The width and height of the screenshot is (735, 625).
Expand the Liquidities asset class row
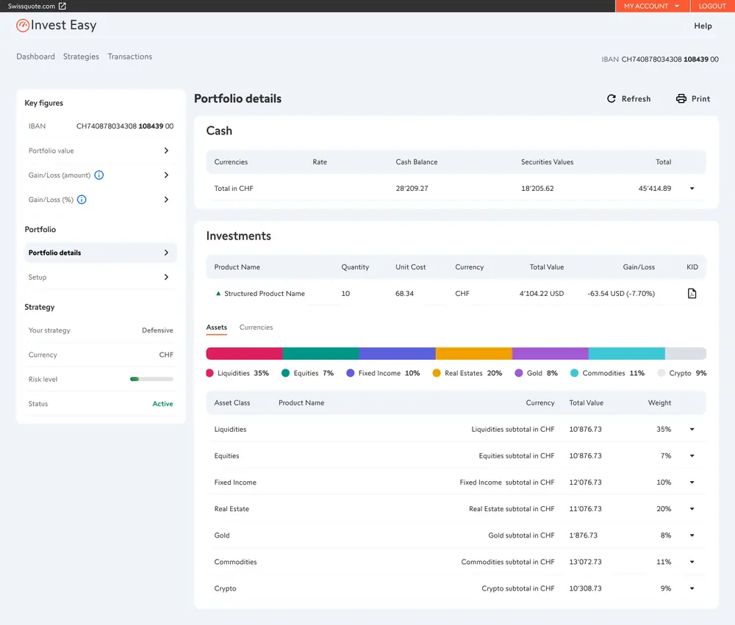pos(692,429)
